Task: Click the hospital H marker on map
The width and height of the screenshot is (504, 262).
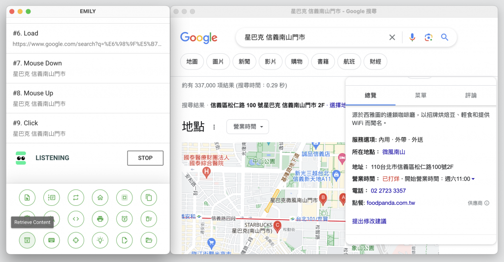Action: point(206,173)
